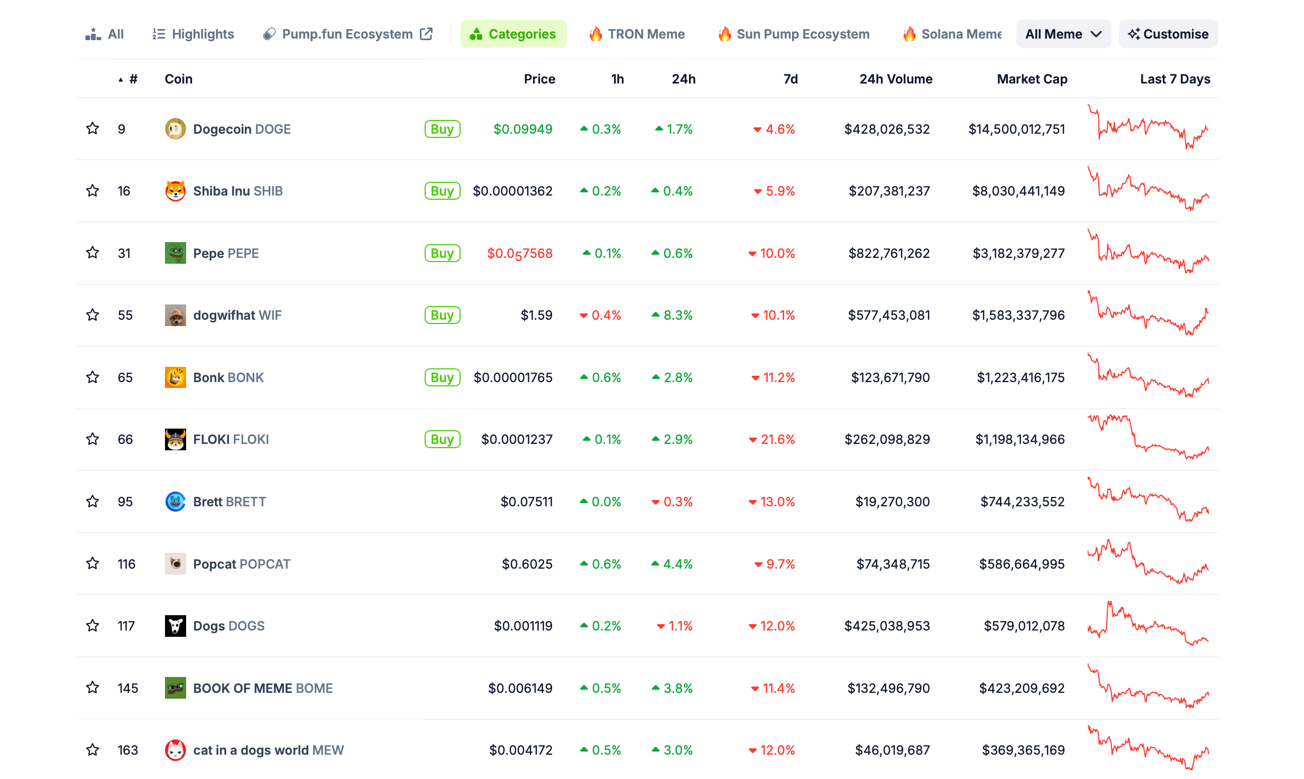
Task: Click Buy for Bonk
Action: (x=442, y=377)
